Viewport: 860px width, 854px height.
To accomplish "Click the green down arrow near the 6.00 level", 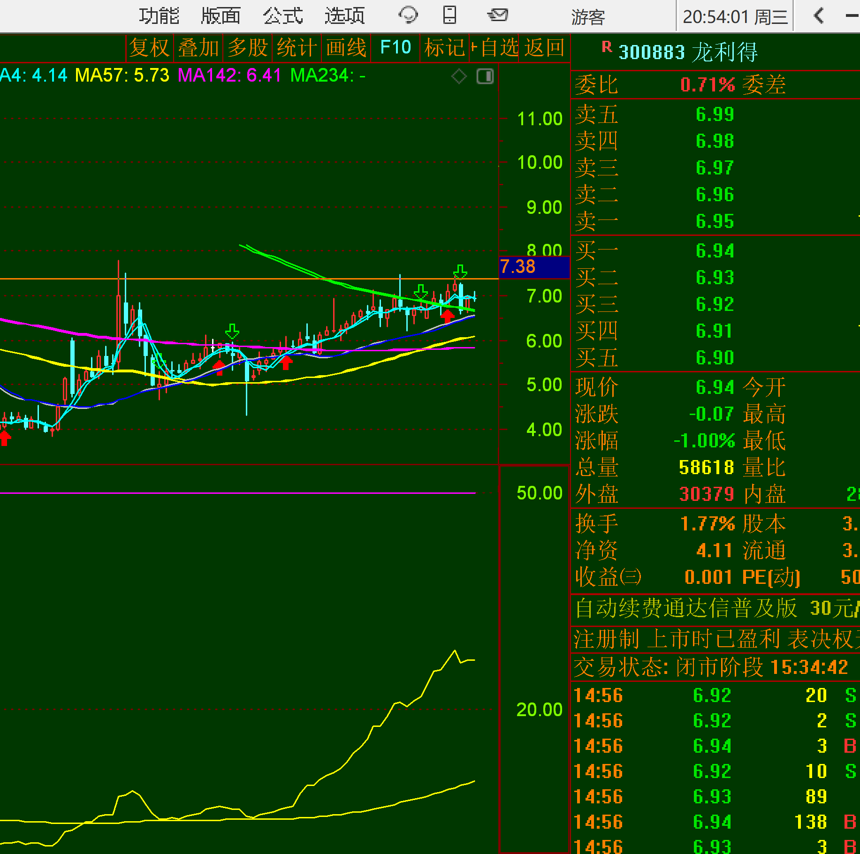I will click(232, 331).
